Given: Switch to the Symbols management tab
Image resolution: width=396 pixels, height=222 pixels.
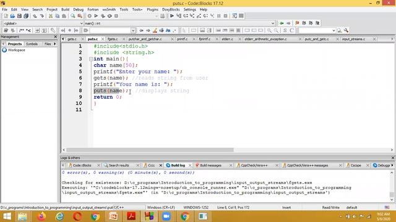Looking at the screenshot, I should 32,44.
